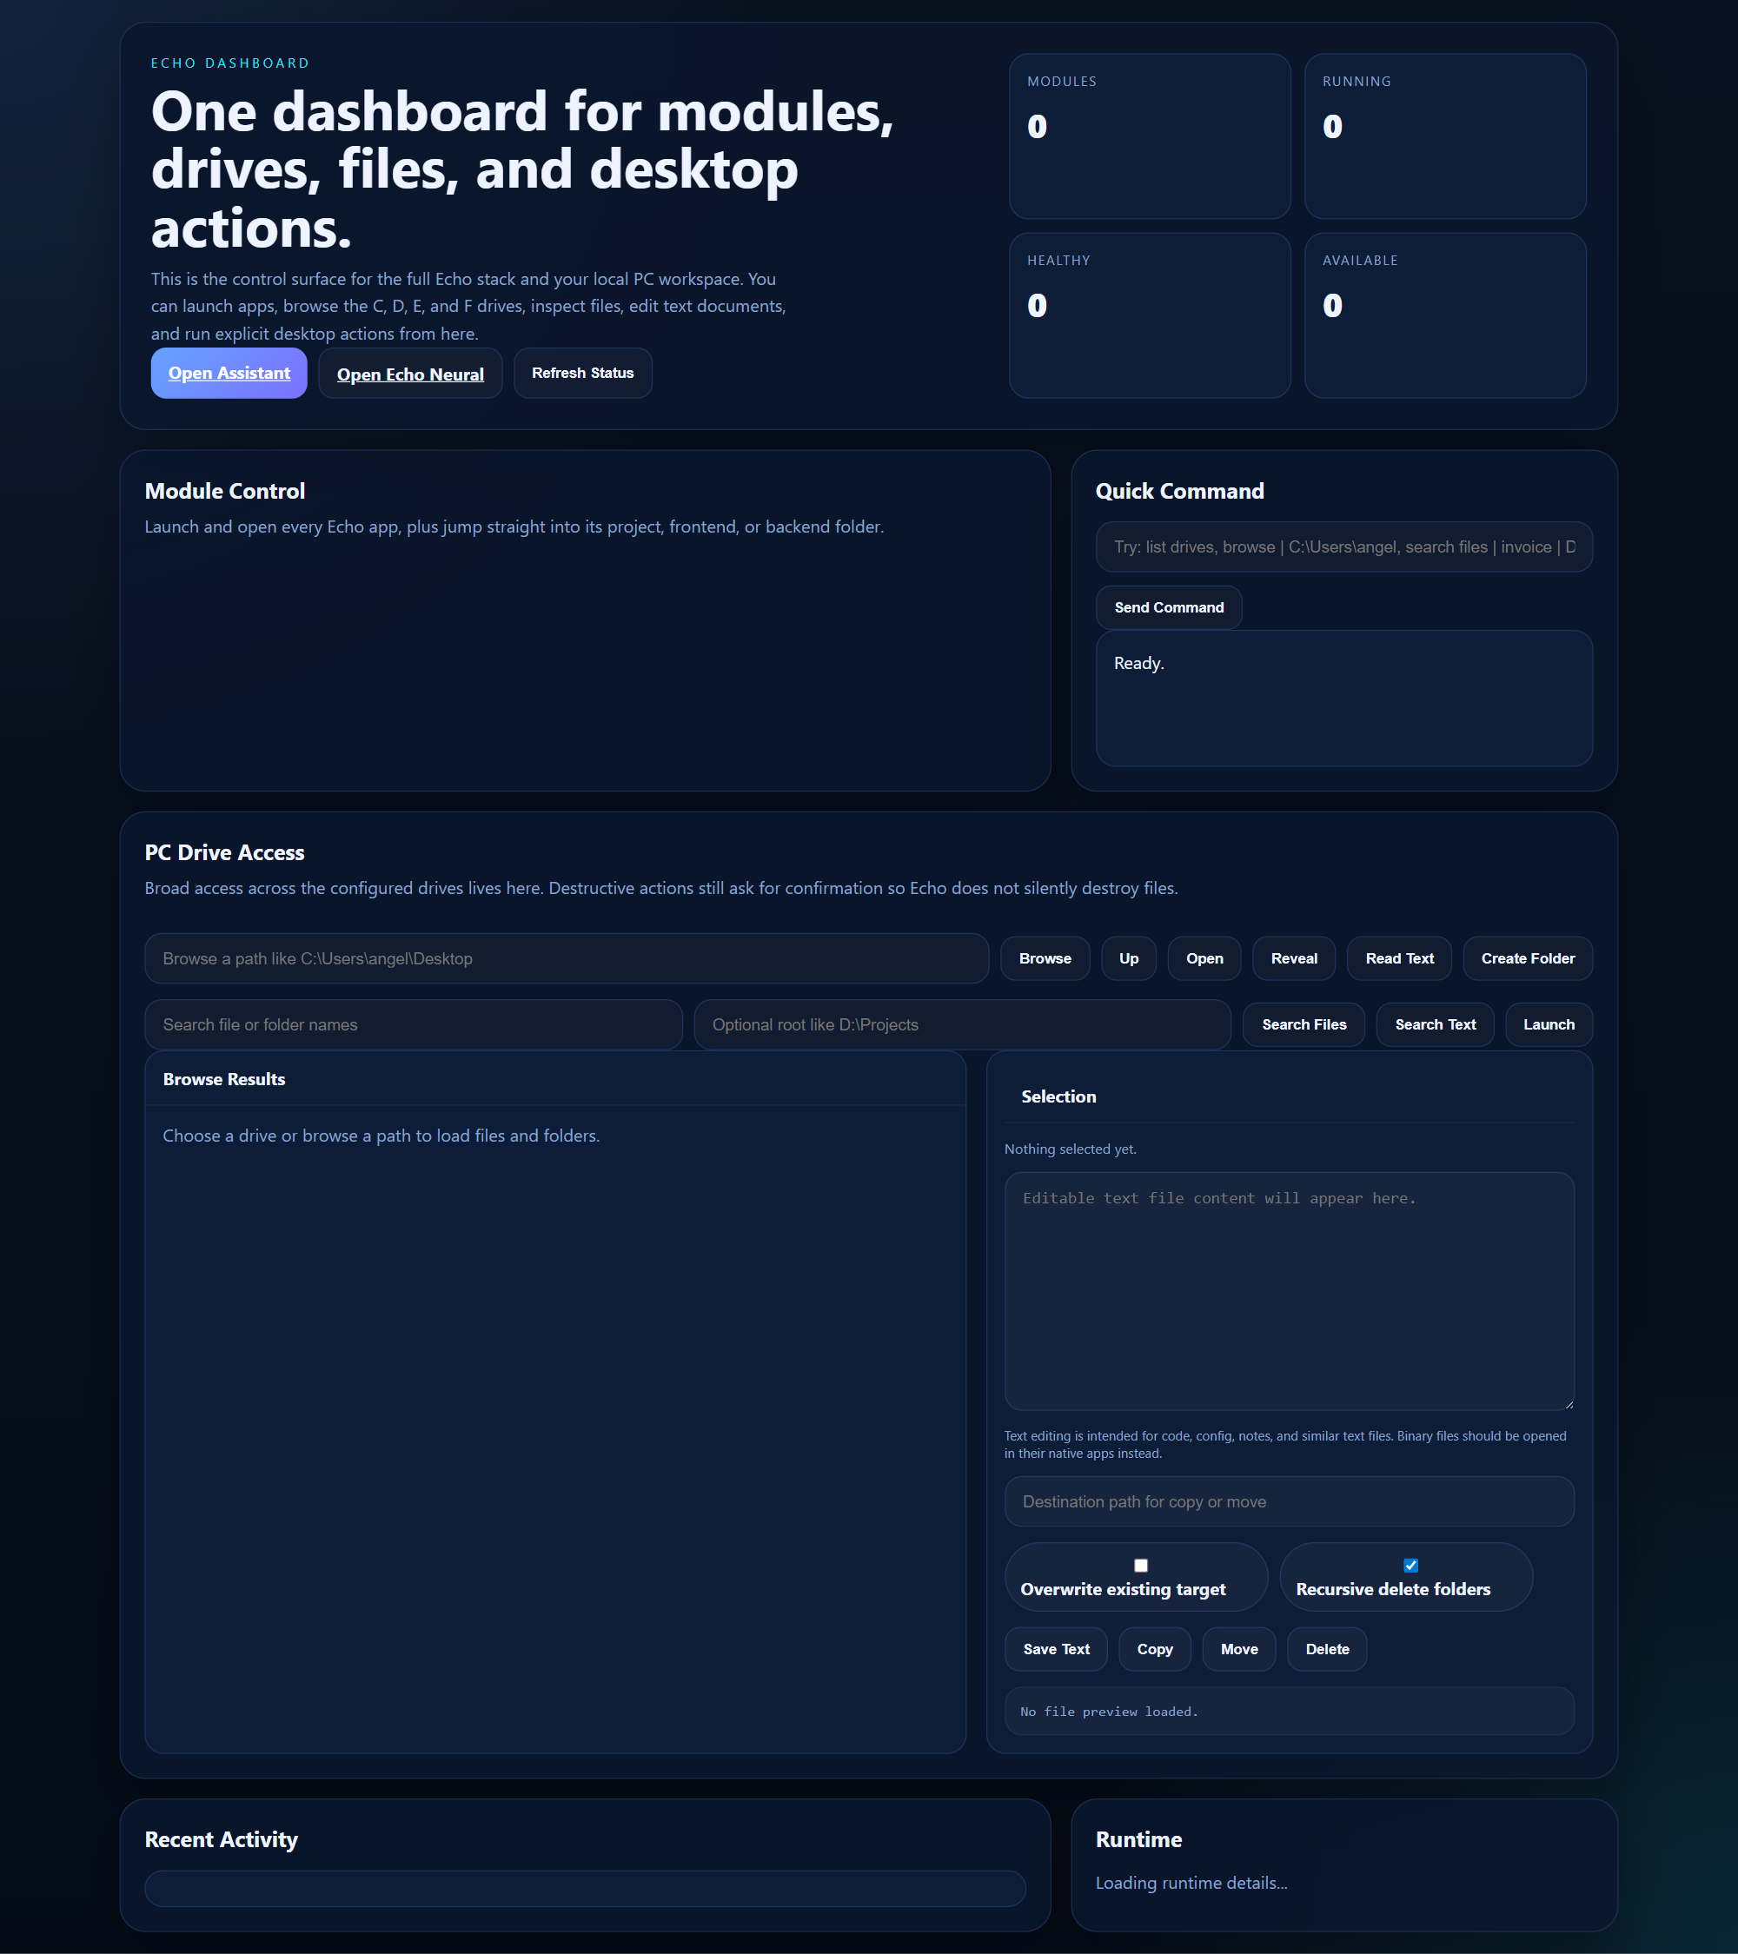Image resolution: width=1738 pixels, height=1954 pixels.
Task: Focus the destination path field
Action: coord(1289,1500)
